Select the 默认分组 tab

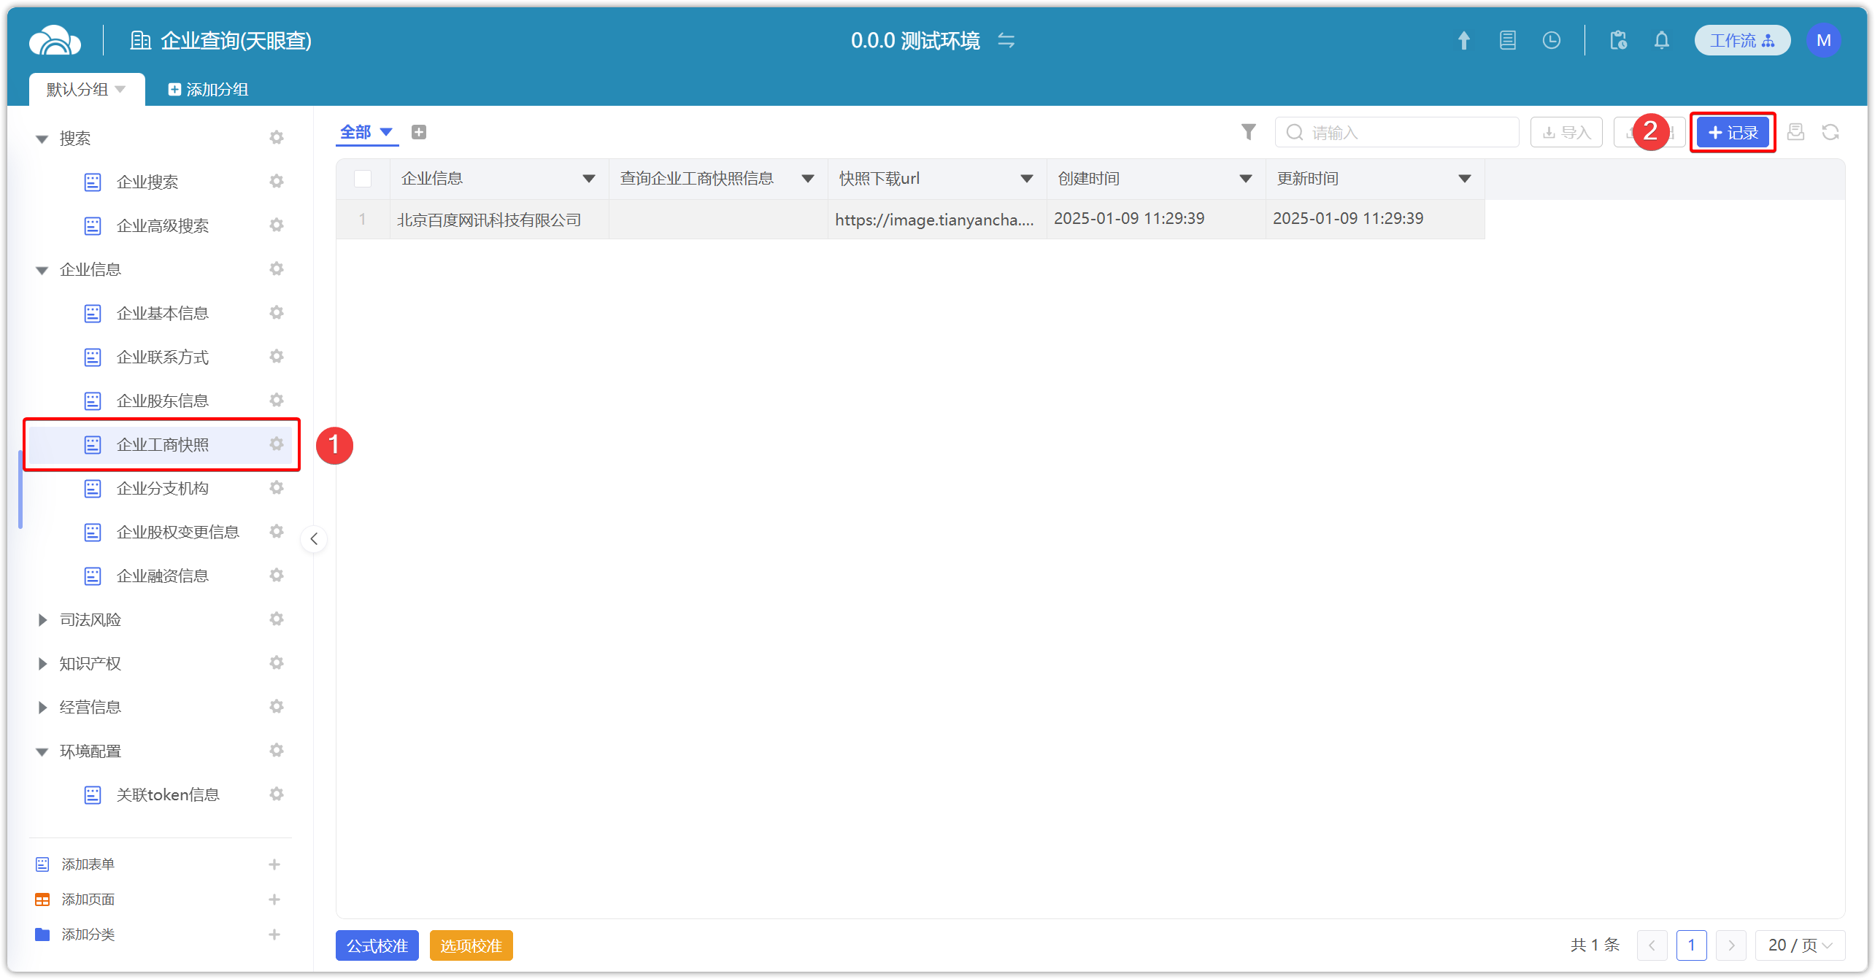click(77, 90)
